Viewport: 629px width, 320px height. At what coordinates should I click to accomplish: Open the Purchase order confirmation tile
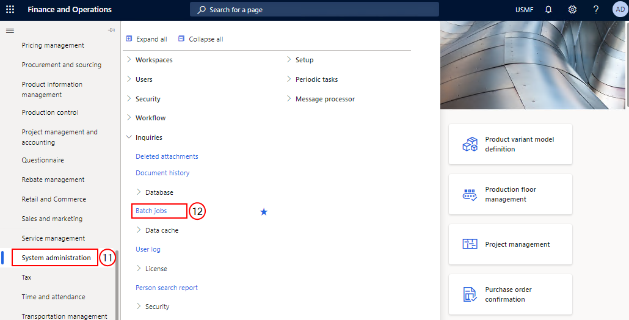click(511, 294)
